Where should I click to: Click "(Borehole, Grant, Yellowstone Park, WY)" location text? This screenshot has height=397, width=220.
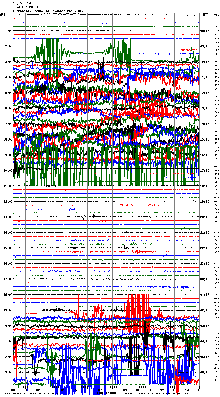(48, 11)
